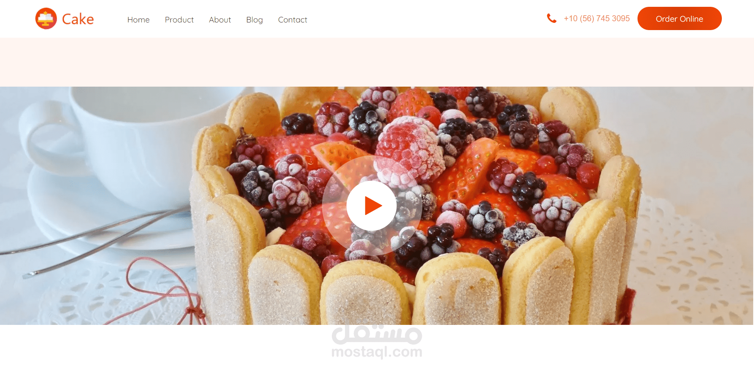Play the cake video
Viewport: 754px width, 367px height.
tap(372, 206)
